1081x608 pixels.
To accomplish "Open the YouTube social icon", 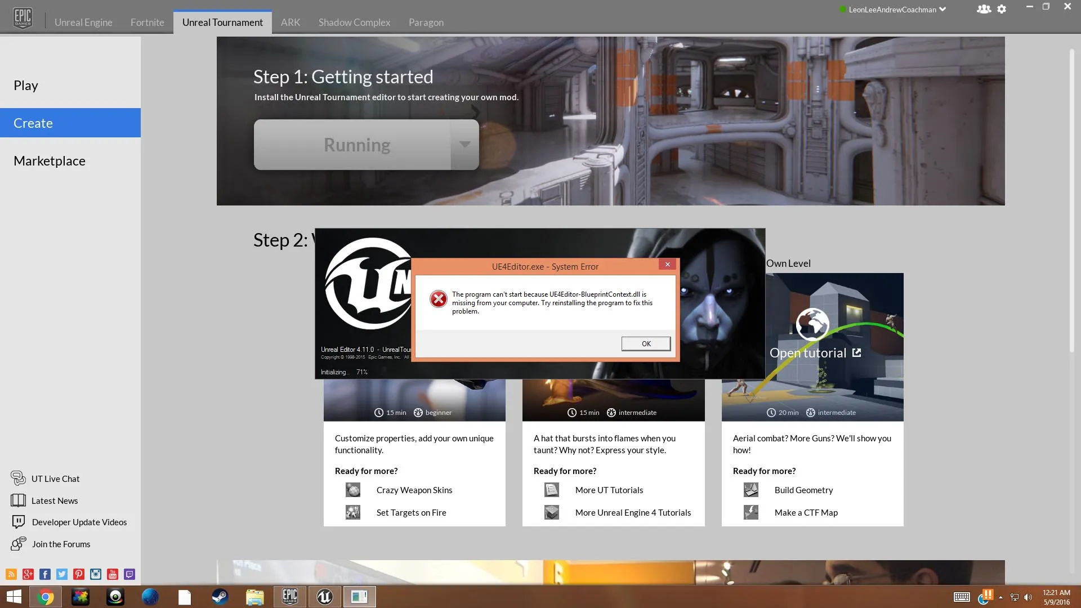I will click(113, 574).
